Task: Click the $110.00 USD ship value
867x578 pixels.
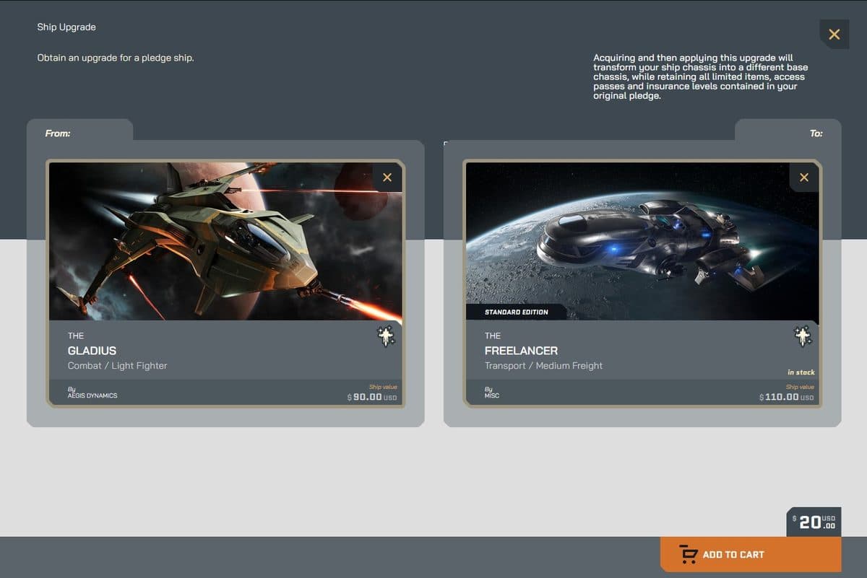Action: point(786,397)
